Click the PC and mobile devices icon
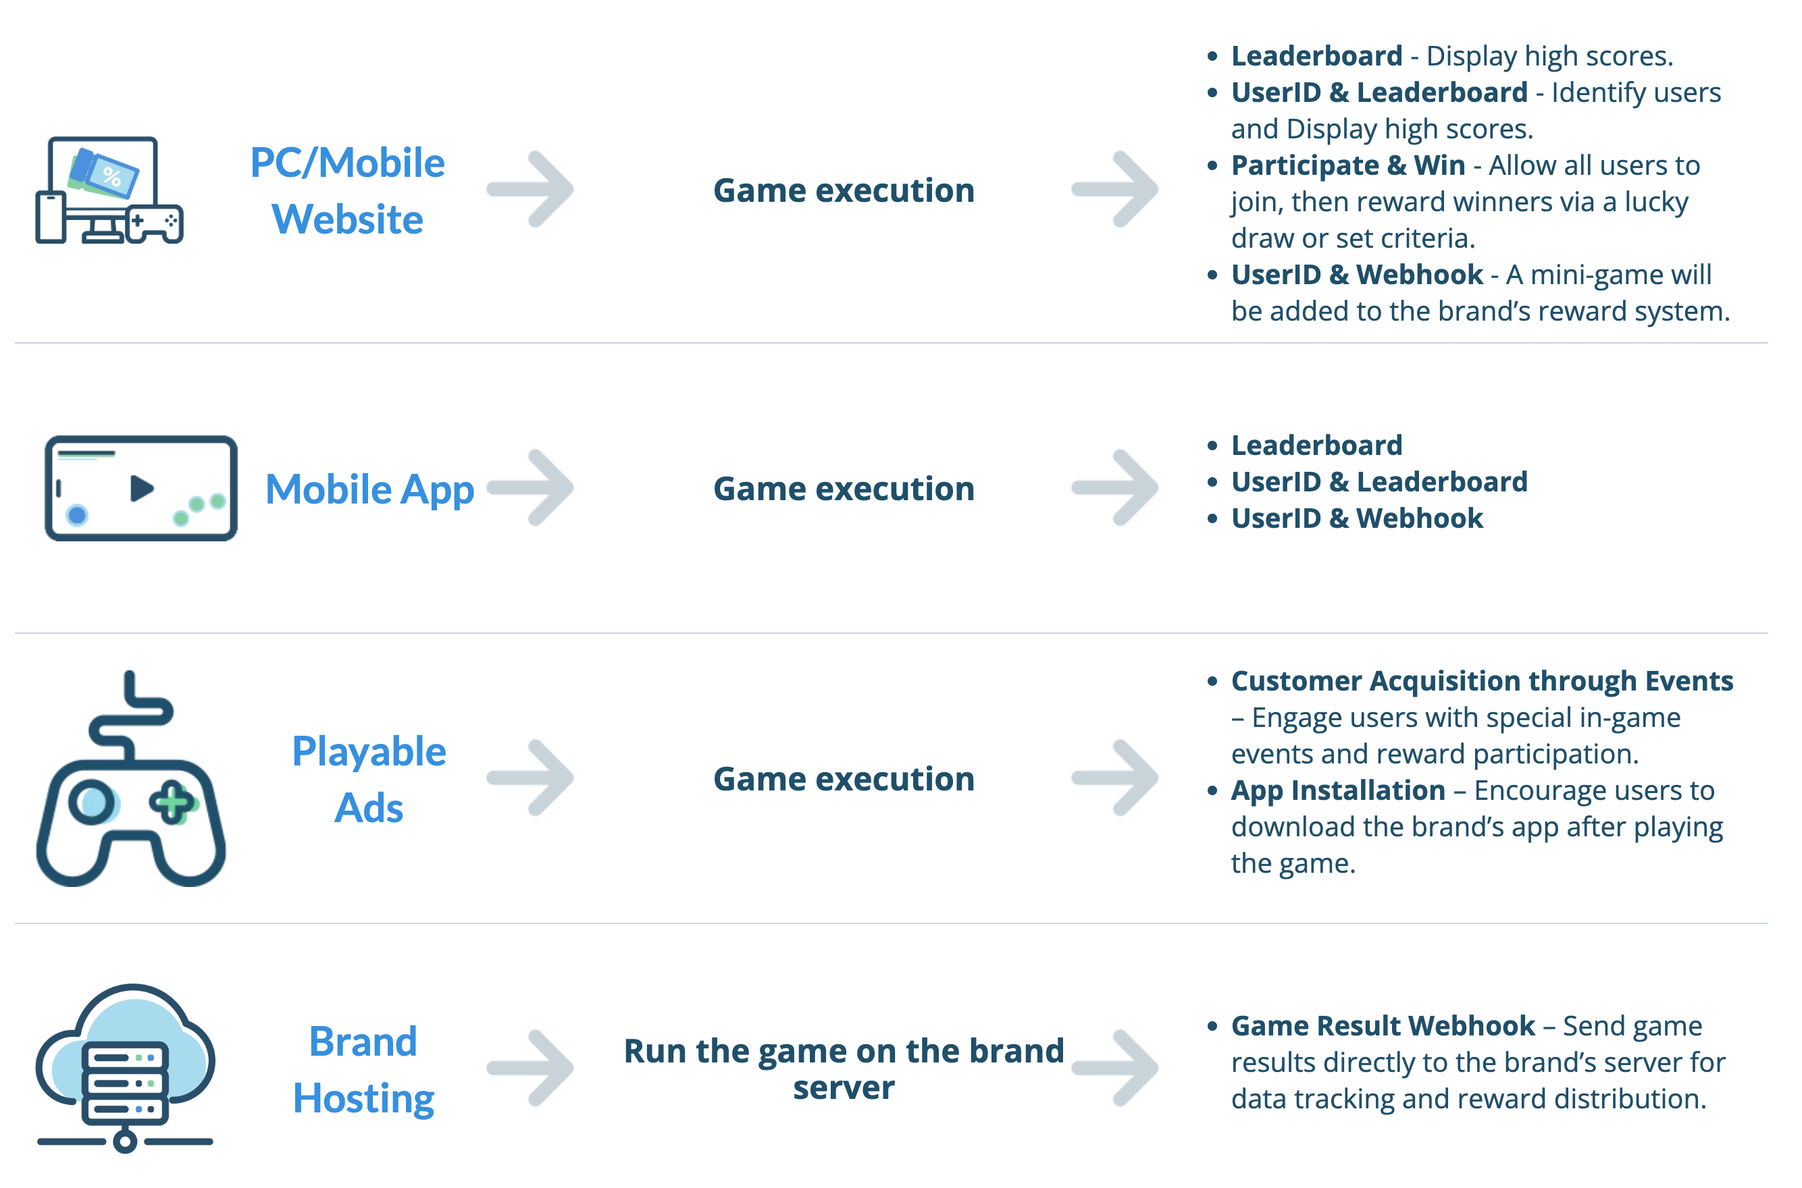The width and height of the screenshot is (1802, 1188). [x=110, y=190]
